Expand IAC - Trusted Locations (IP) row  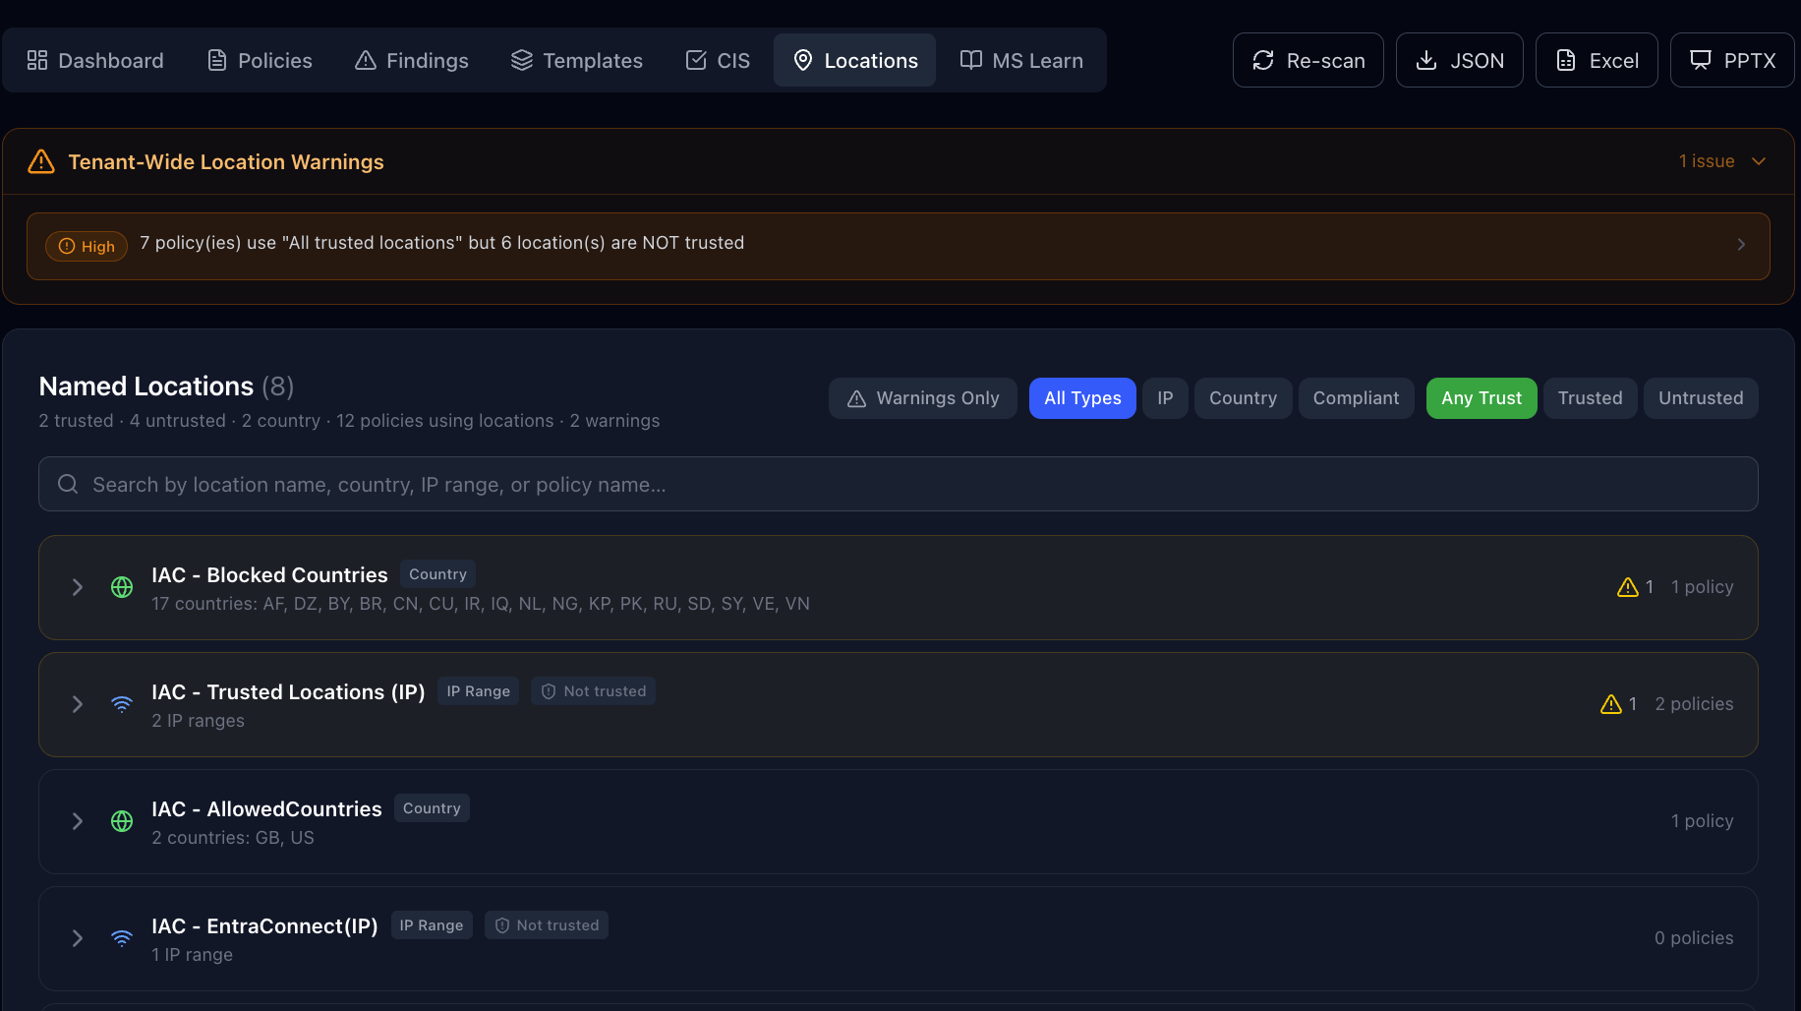click(78, 704)
